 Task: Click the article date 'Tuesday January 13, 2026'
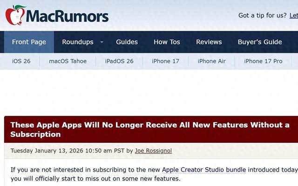[47, 151]
